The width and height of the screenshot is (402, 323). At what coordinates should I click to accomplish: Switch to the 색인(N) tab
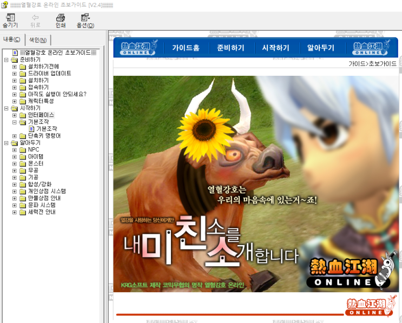[x=38, y=40]
